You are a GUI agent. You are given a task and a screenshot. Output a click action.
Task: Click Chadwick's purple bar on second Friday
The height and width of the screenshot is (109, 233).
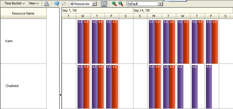tap(209, 87)
